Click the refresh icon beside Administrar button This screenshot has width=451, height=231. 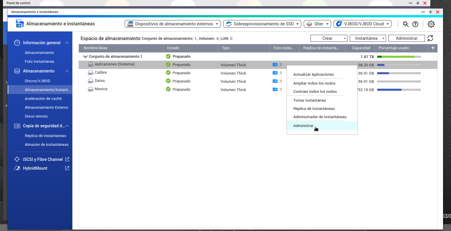tap(430, 38)
